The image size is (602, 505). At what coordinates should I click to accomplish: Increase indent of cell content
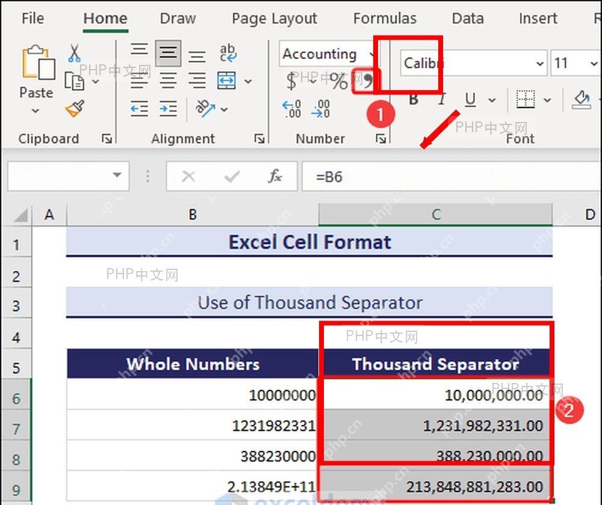point(168,109)
